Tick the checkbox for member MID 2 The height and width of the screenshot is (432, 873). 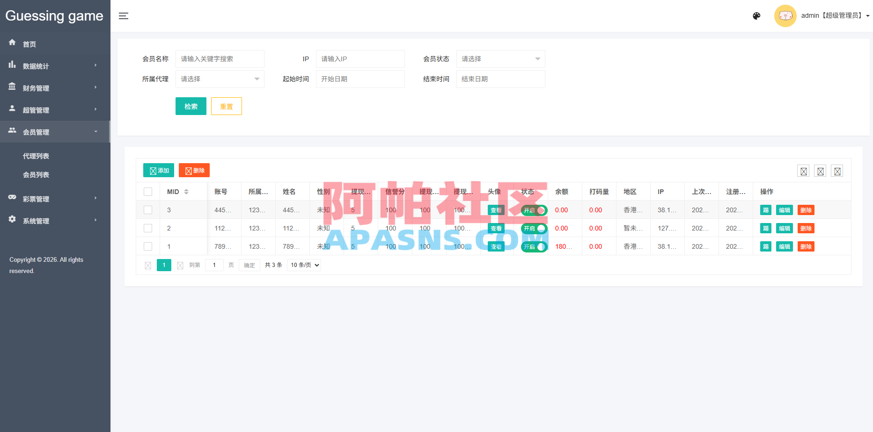148,228
